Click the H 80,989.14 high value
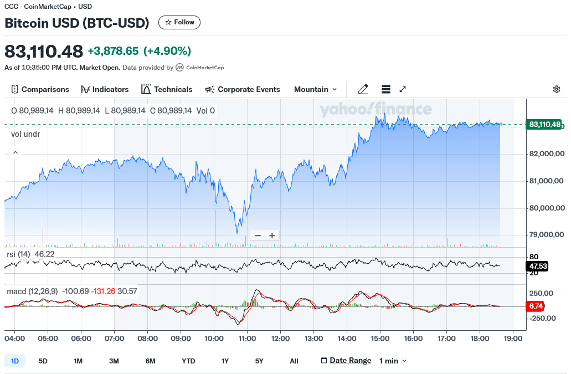The height and width of the screenshot is (374, 571). point(79,110)
